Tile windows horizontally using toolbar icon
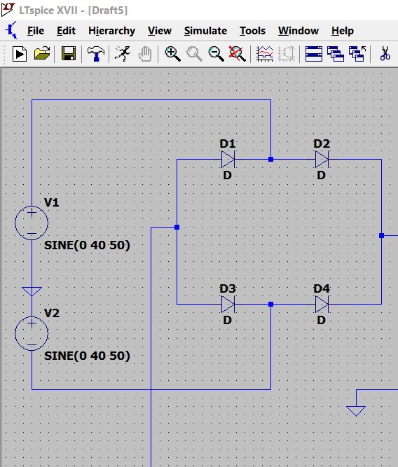 (x=314, y=54)
